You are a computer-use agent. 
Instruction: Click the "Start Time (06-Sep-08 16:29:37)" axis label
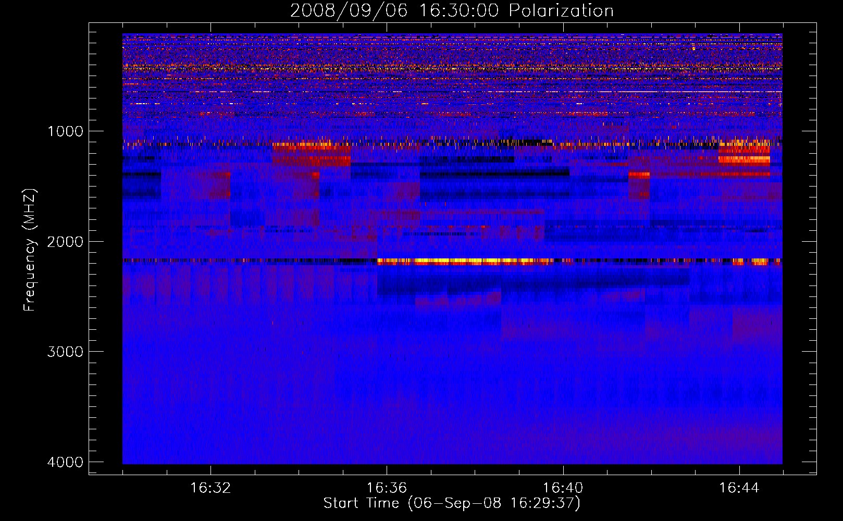[x=452, y=503]
